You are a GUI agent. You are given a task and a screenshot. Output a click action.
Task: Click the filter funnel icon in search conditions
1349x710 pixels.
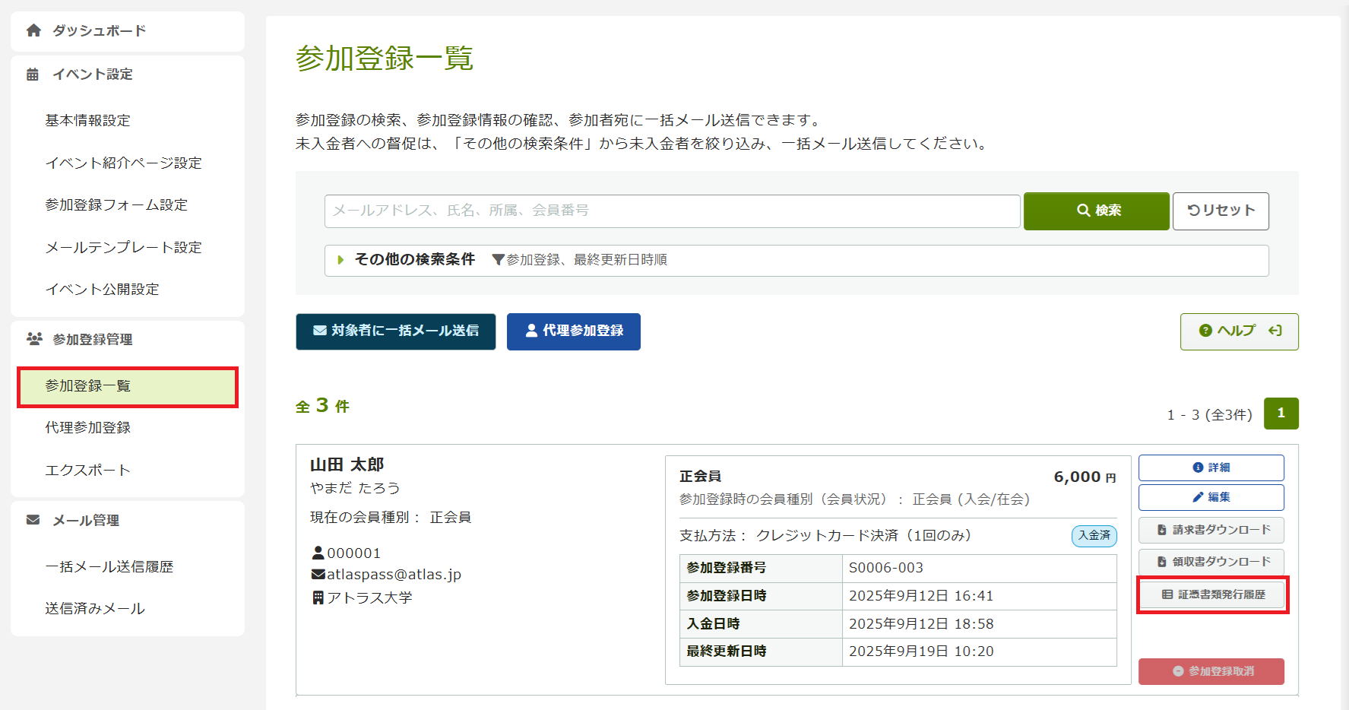(x=498, y=260)
